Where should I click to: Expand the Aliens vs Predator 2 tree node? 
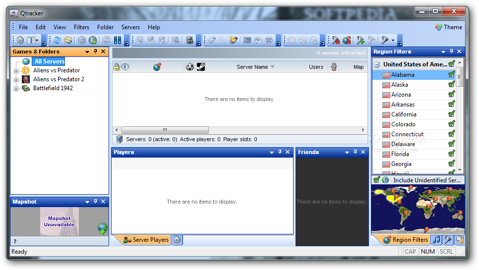click(x=16, y=80)
